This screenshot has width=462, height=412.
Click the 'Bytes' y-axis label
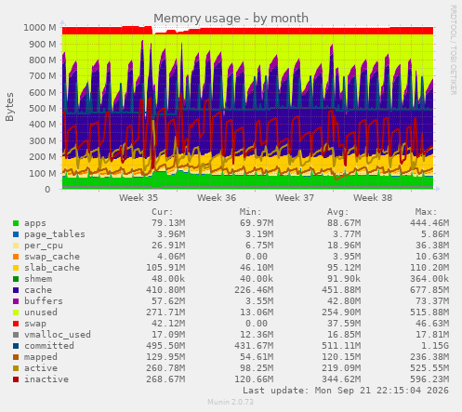[x=9, y=107]
